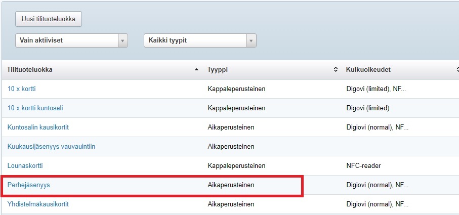
Task: Click the Kulkuoikeudet column header label
Action: click(x=368, y=70)
